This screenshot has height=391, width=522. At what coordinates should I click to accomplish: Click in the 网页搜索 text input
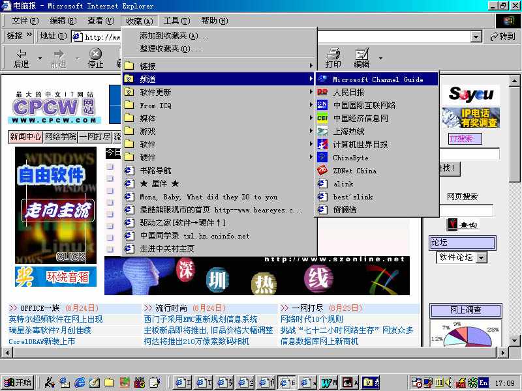(x=466, y=210)
